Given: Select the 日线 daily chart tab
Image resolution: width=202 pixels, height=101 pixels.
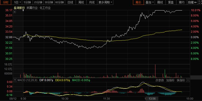Looking at the screenshot, I should [70, 3].
